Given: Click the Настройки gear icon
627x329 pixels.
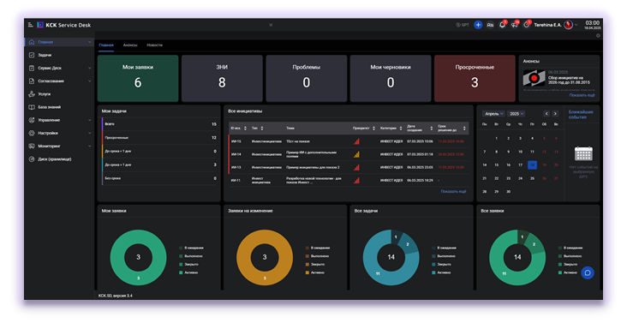Looking at the screenshot, I should click(x=32, y=133).
